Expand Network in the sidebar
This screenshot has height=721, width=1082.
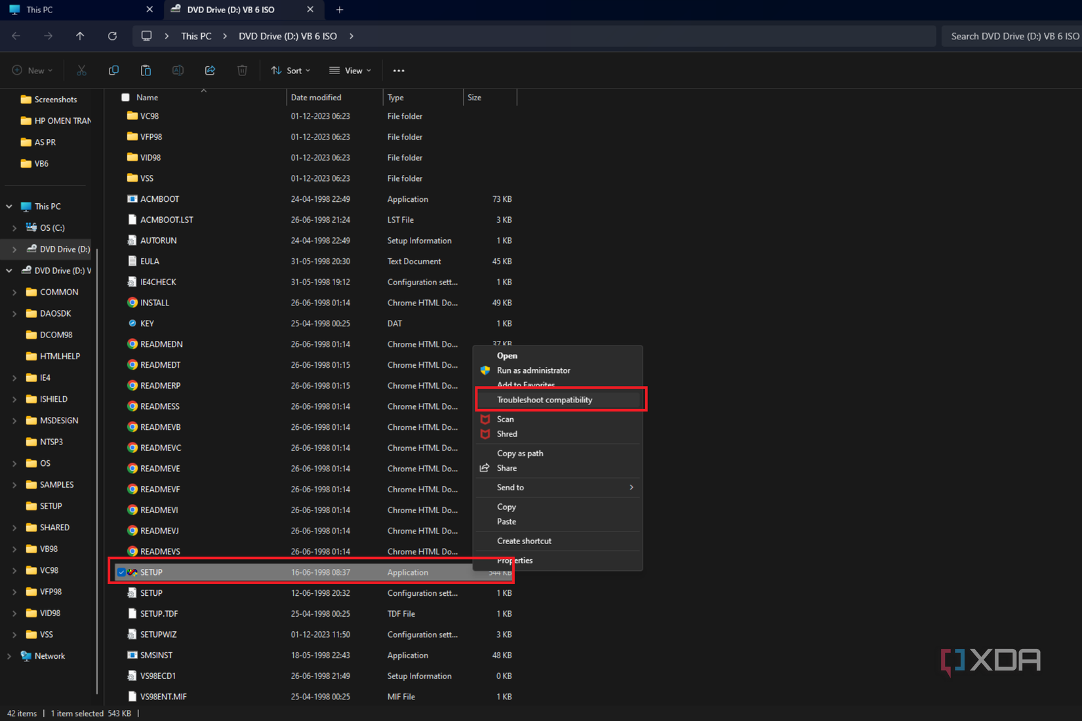click(x=9, y=655)
